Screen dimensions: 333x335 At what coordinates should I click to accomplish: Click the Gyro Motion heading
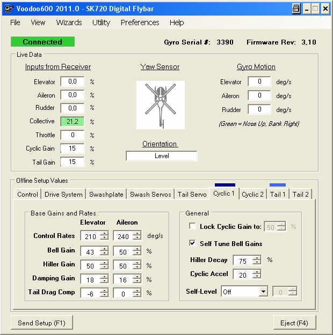tap(256, 66)
